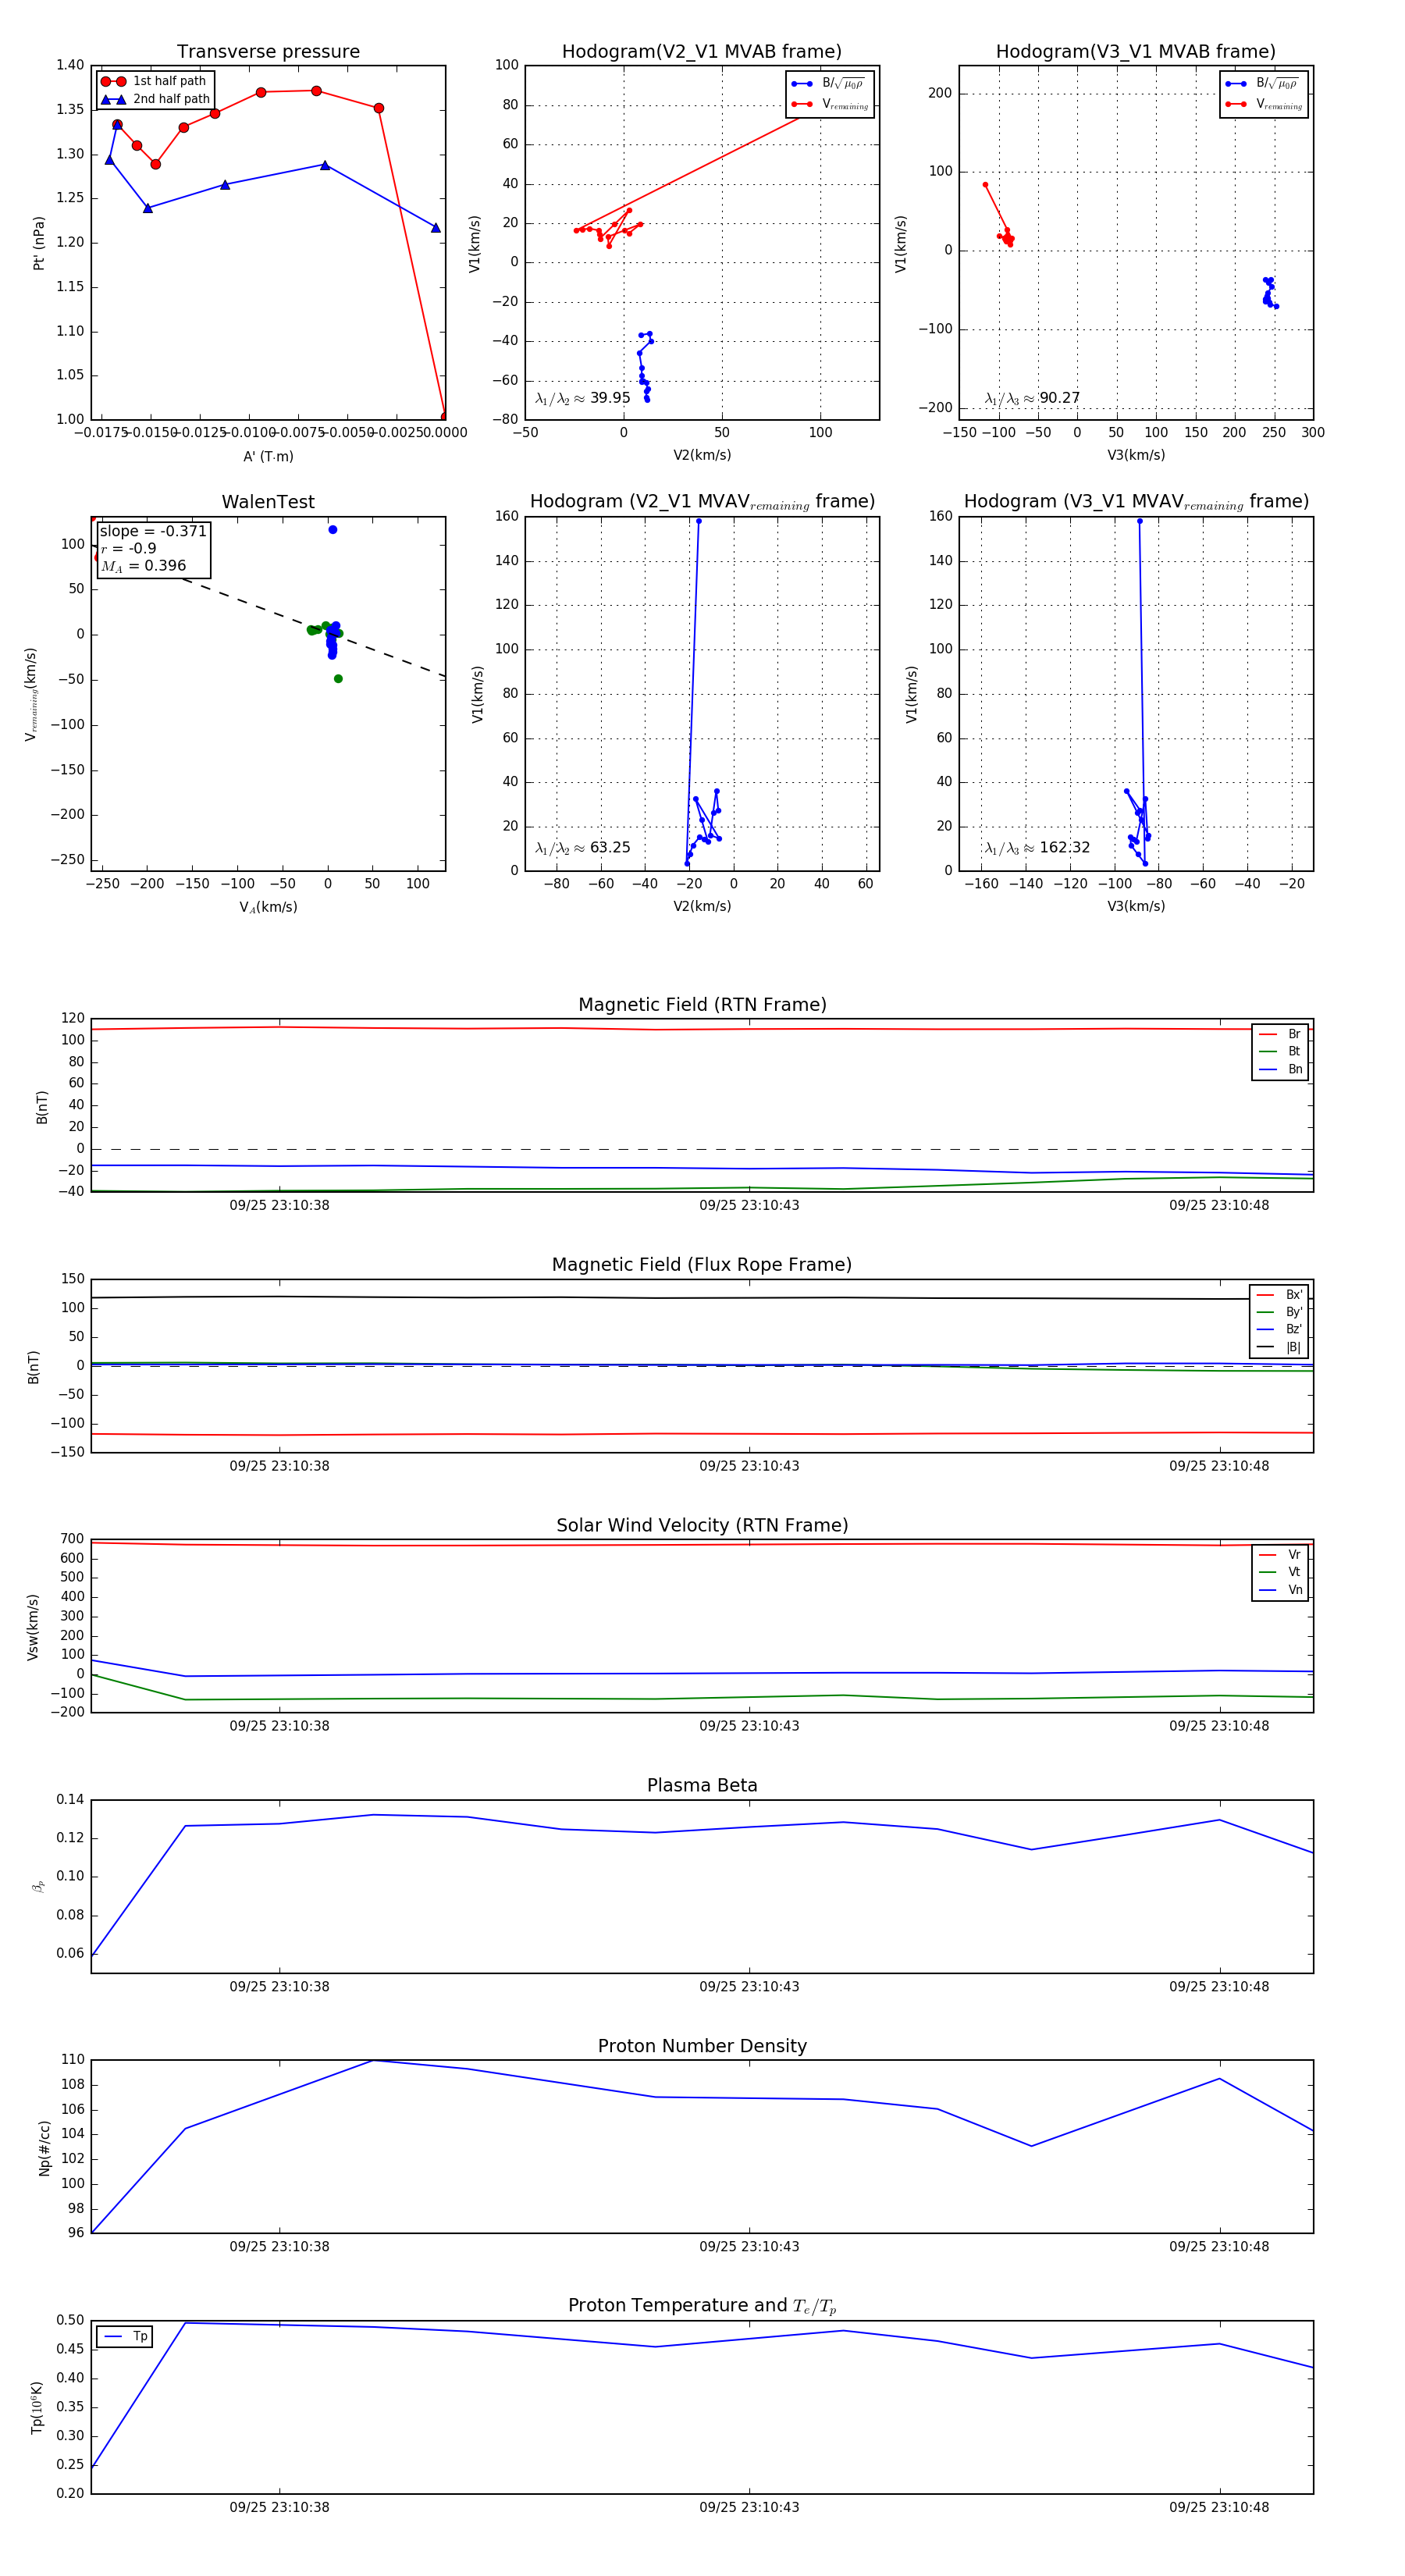Click the 'Proton Number Density' title

pyautogui.click(x=702, y=2045)
